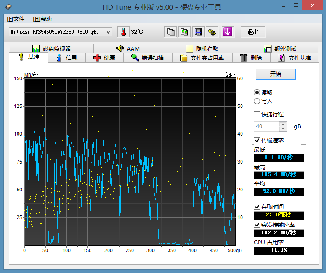The image size is (326, 273).
Task: Click the thermometer temperature icon
Action: [x=124, y=32]
